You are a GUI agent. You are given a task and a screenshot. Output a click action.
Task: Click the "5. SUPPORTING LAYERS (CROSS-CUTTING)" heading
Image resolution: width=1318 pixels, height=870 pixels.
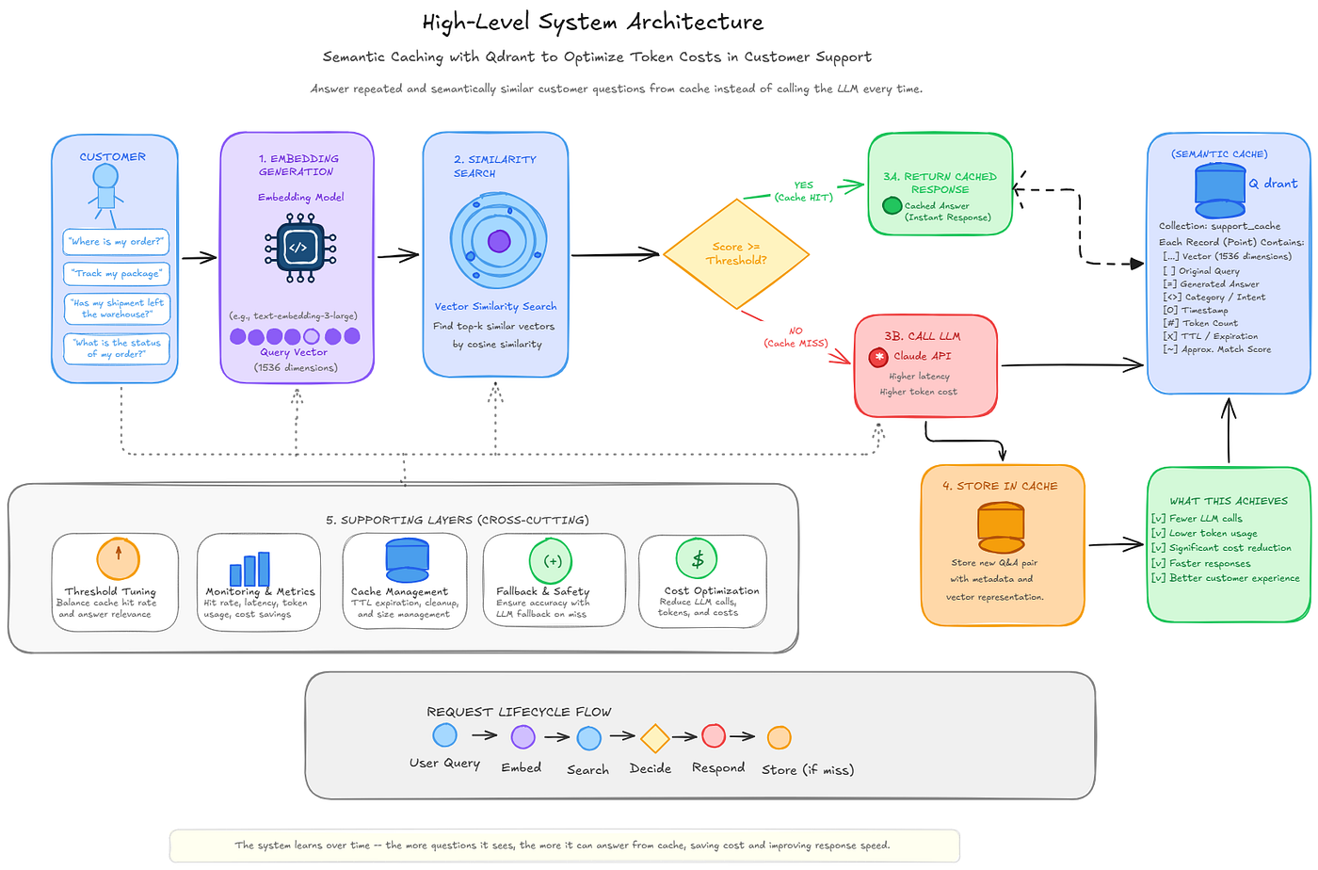[x=458, y=520]
